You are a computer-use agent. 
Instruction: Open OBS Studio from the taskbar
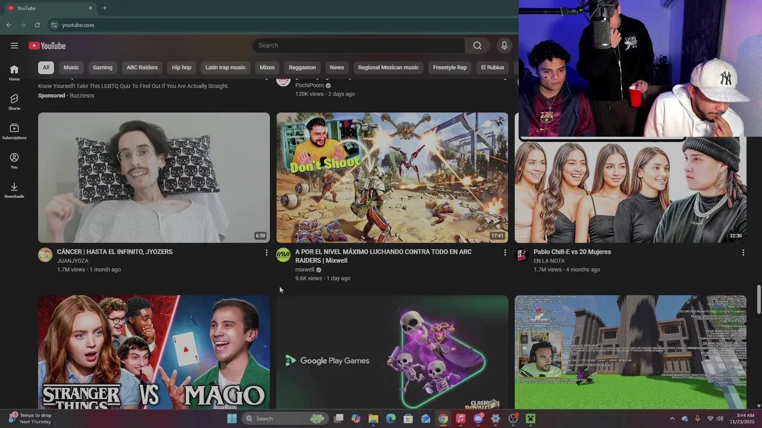513,418
